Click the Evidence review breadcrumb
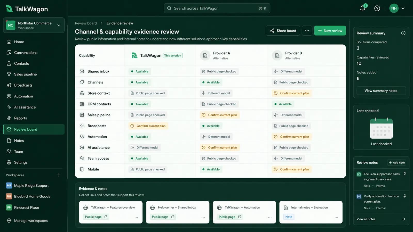413x232 pixels. [120, 23]
